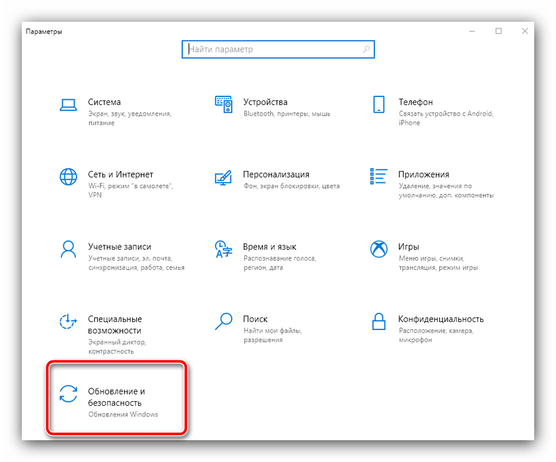Open the Учетные записи person icon
Screen dimensions: 556x462
point(68,249)
